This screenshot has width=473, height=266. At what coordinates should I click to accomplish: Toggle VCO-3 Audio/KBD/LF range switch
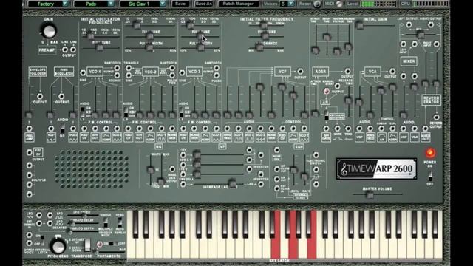click(181, 112)
